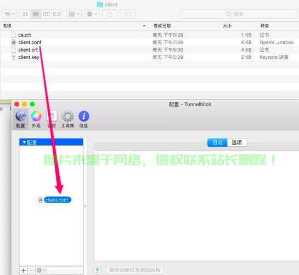299x275 pixels.
Task: Click the Tunnelblick log text area
Action: click(196, 206)
